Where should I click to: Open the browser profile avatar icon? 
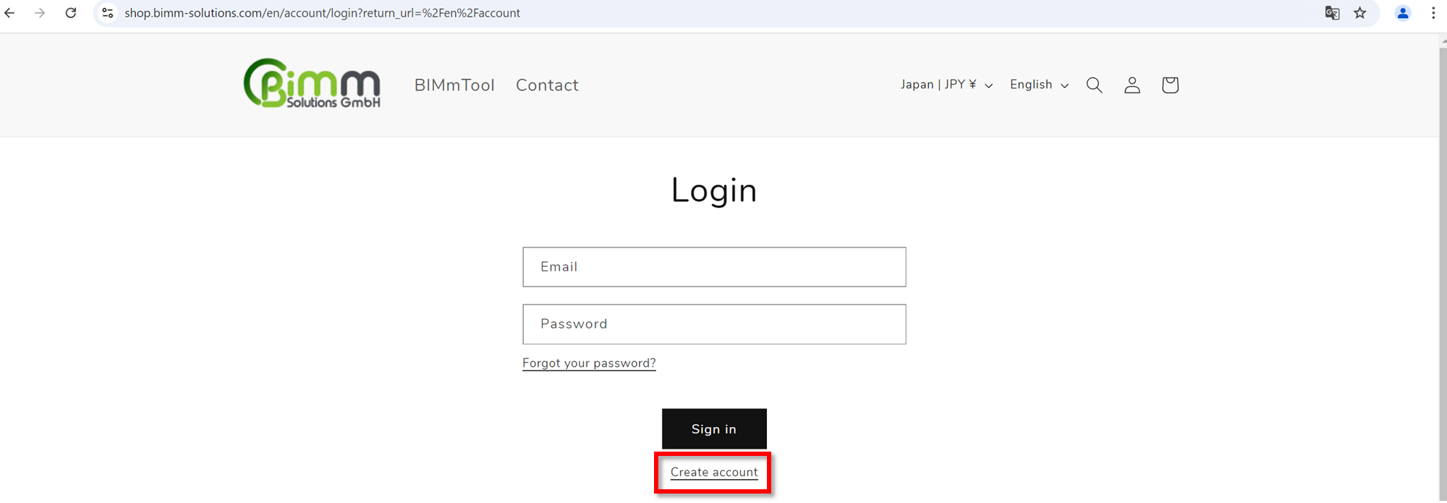(x=1403, y=13)
